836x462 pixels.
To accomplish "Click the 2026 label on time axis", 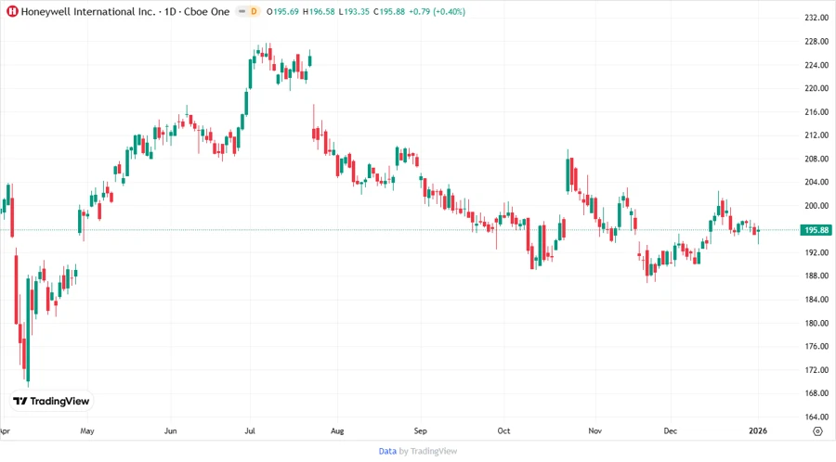I will point(758,431).
